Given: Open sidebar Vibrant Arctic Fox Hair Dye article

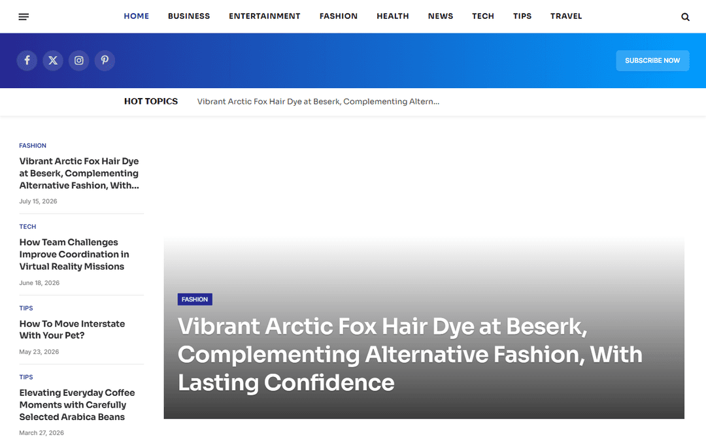Looking at the screenshot, I should click(79, 173).
